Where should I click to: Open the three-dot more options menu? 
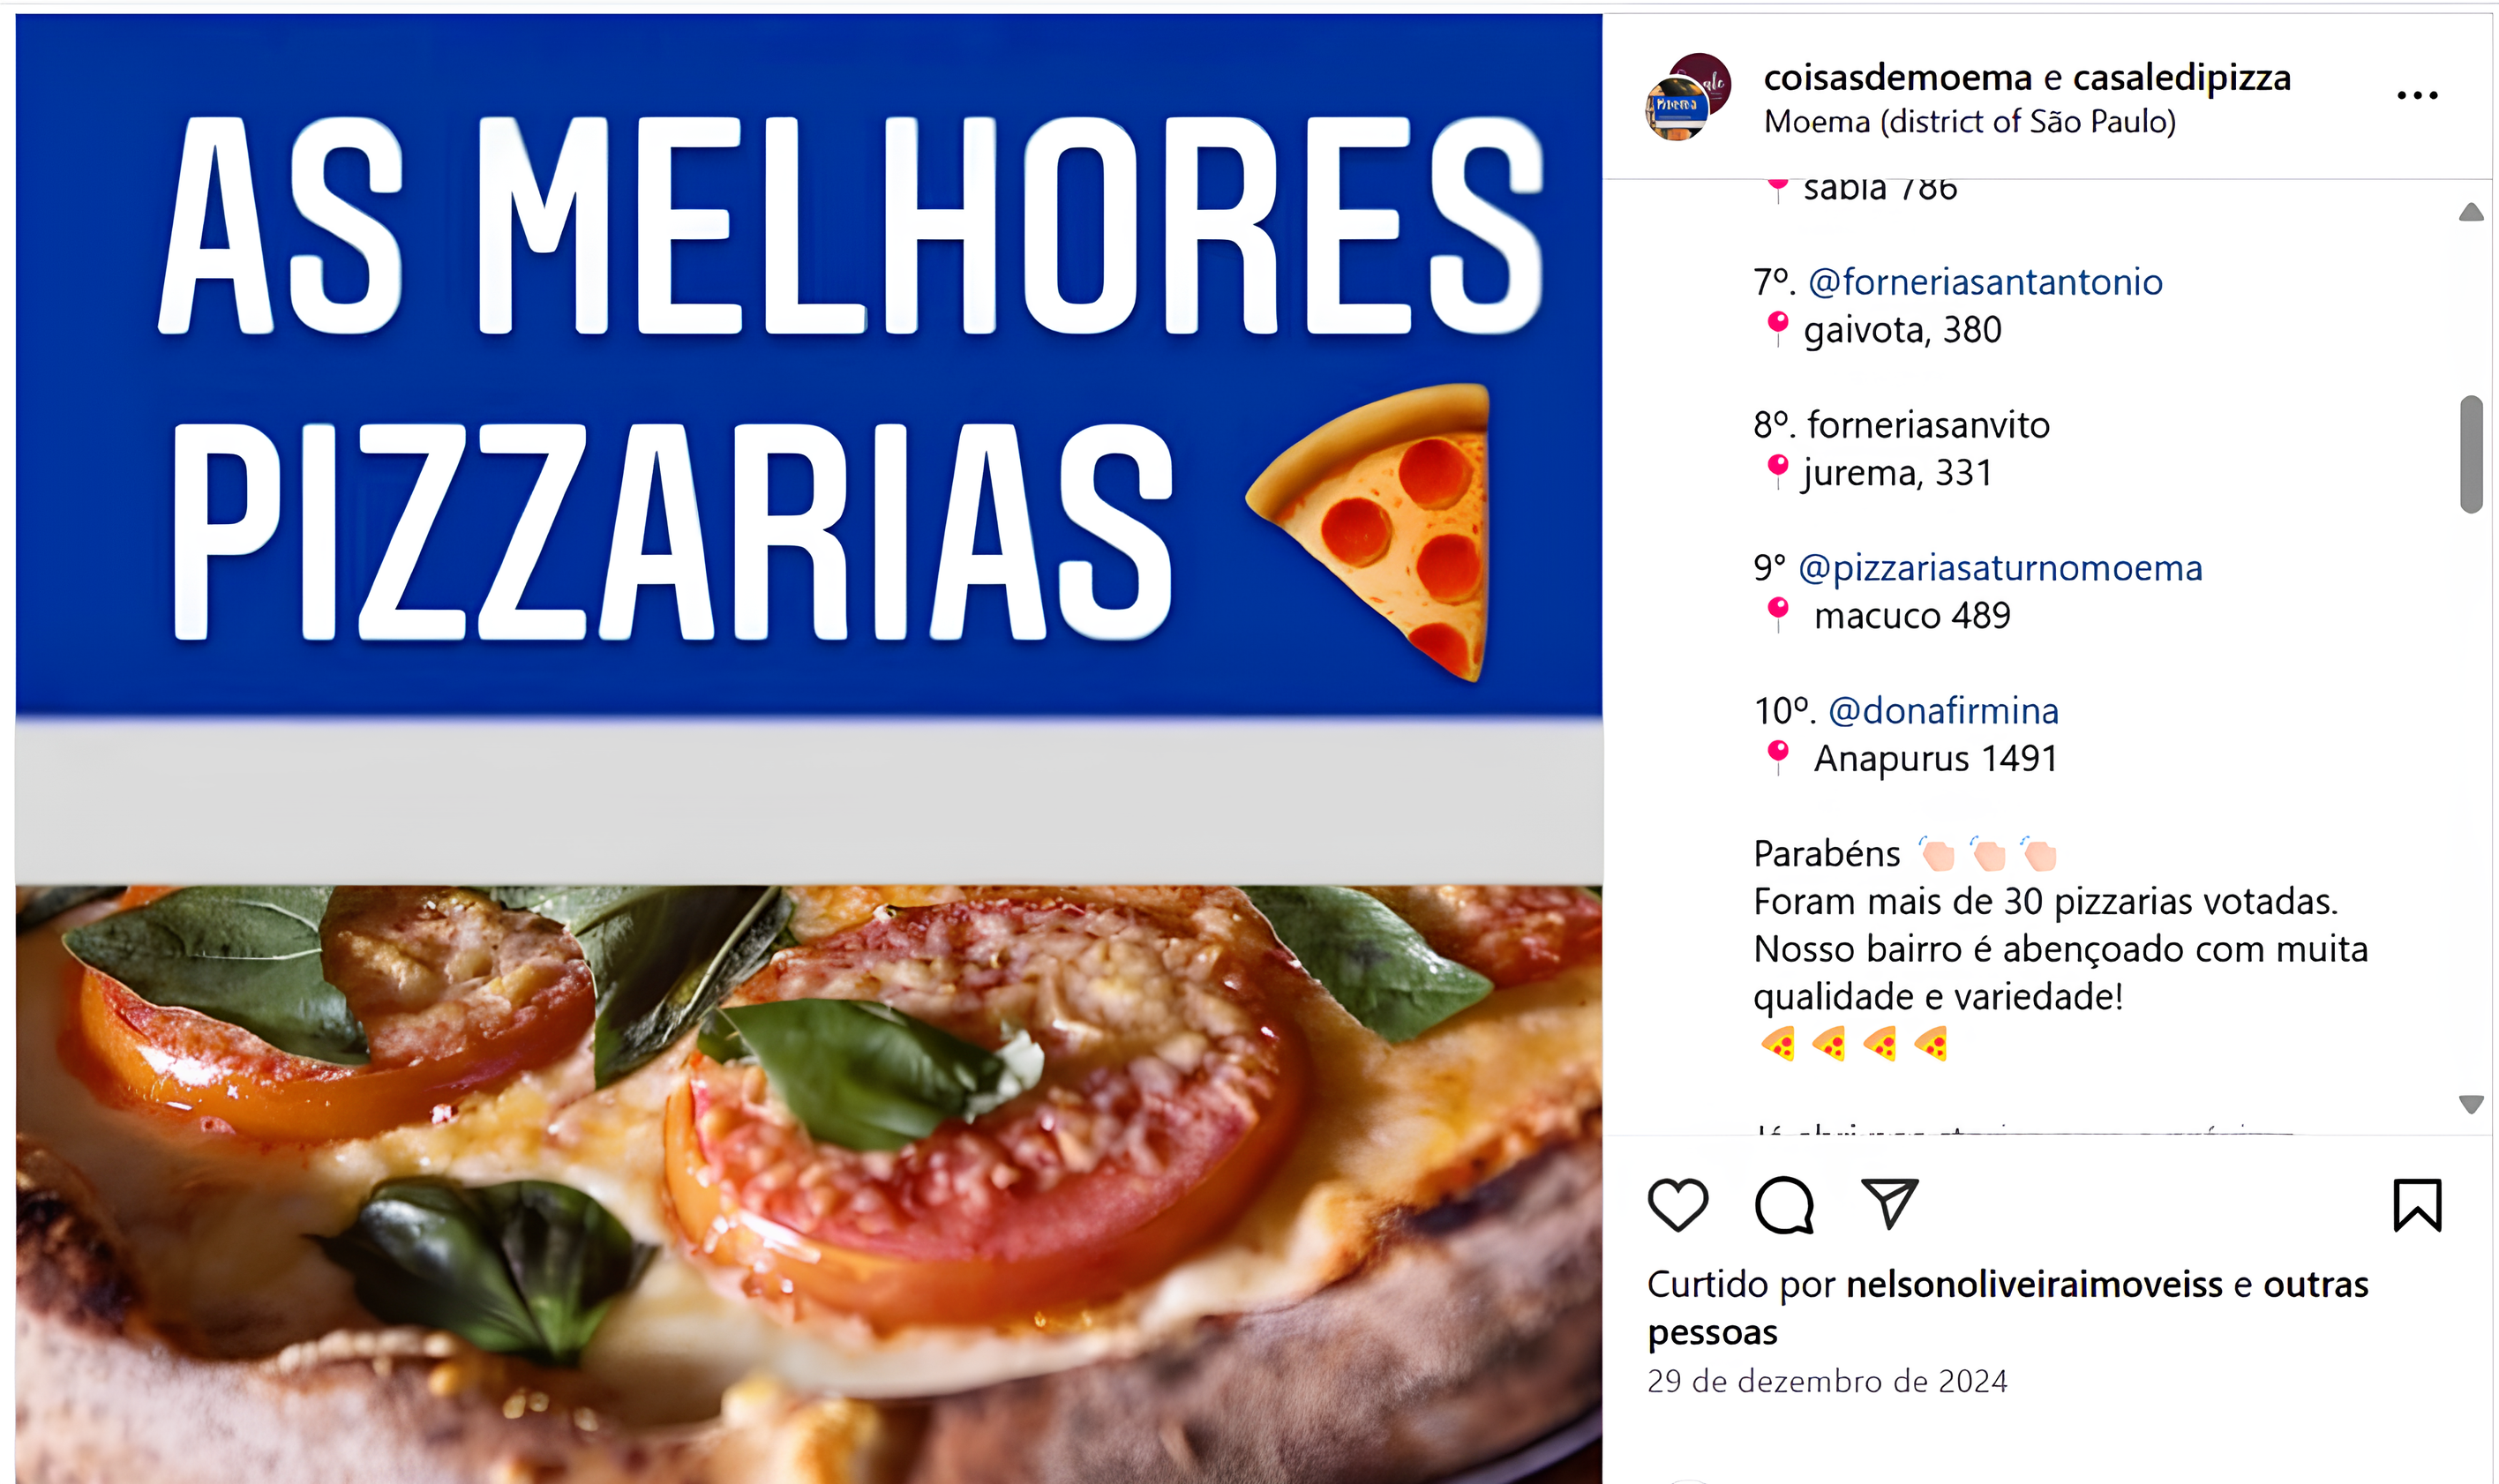click(x=2417, y=96)
